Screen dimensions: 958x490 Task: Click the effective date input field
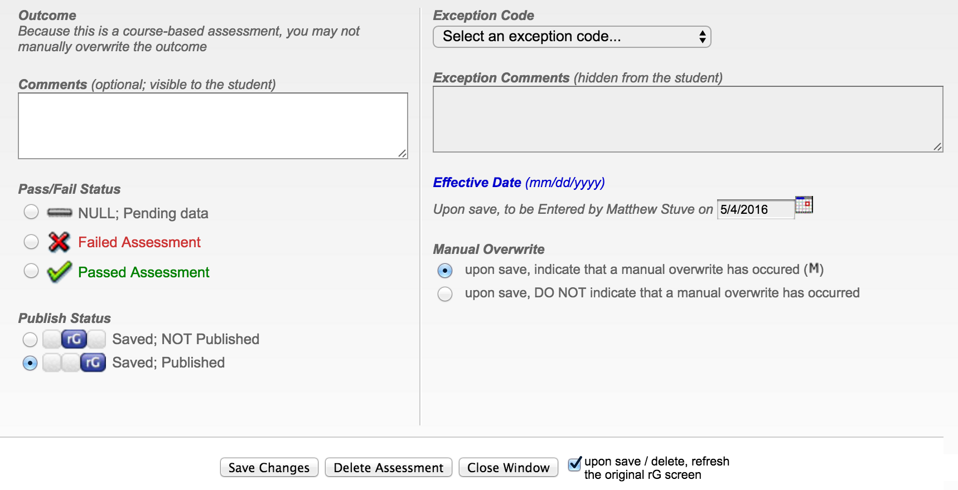754,209
